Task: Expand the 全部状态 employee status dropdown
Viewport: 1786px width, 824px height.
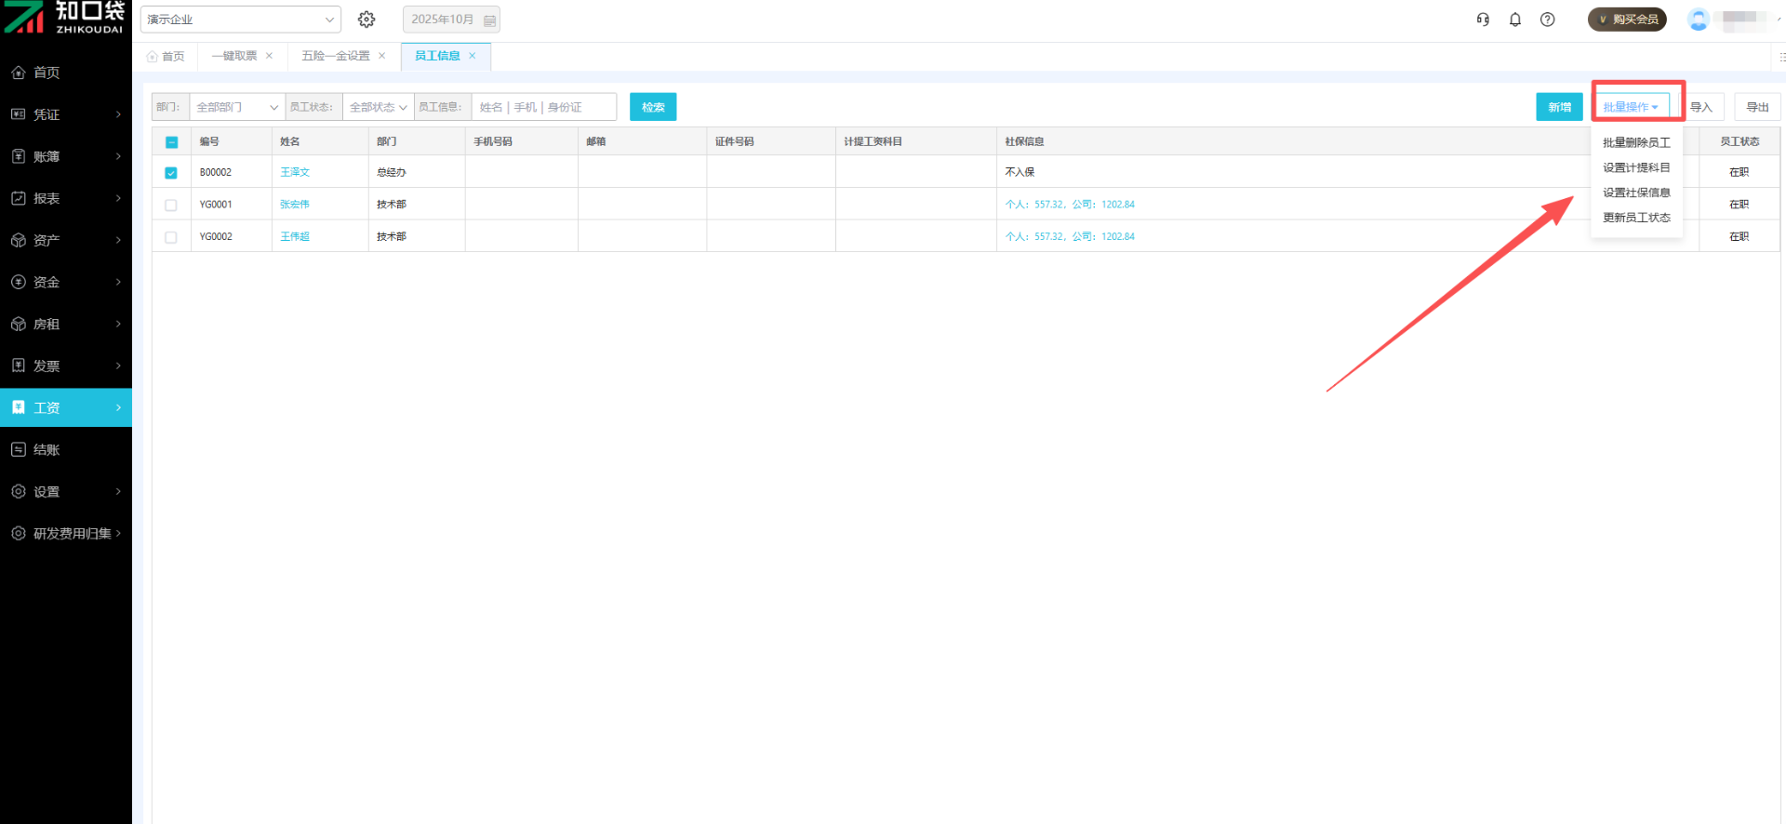Action: pyautogui.click(x=378, y=107)
